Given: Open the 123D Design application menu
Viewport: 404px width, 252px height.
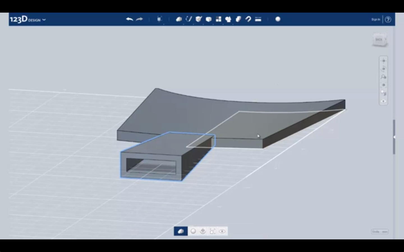Looking at the screenshot, I should click(27, 19).
